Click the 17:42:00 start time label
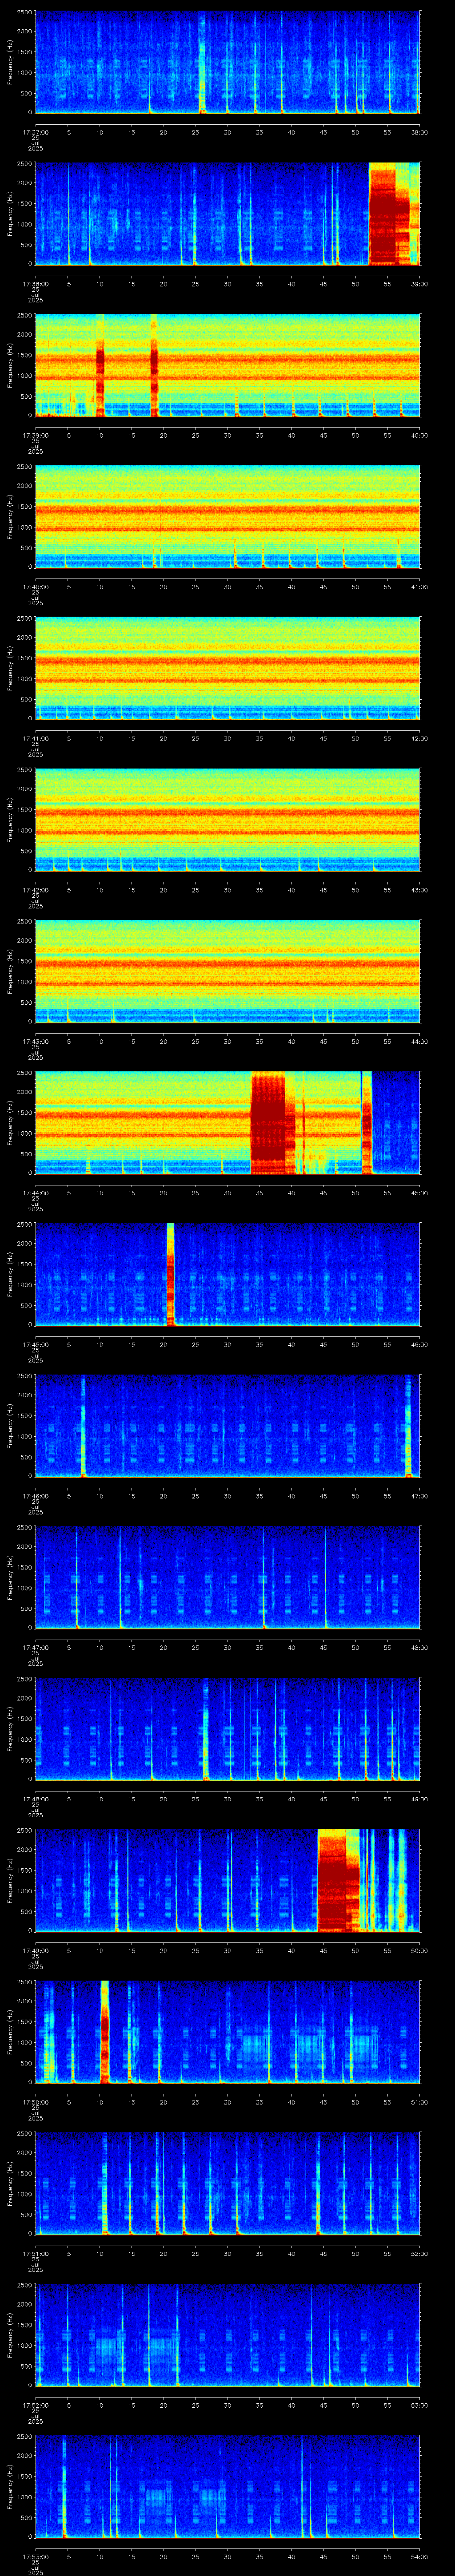The width and height of the screenshot is (455, 2576). point(35,890)
